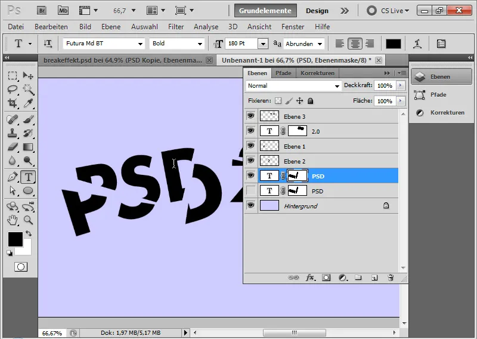This screenshot has width=477, height=339.
Task: Open the Deckkraft opacity slider arrow
Action: tap(401, 85)
